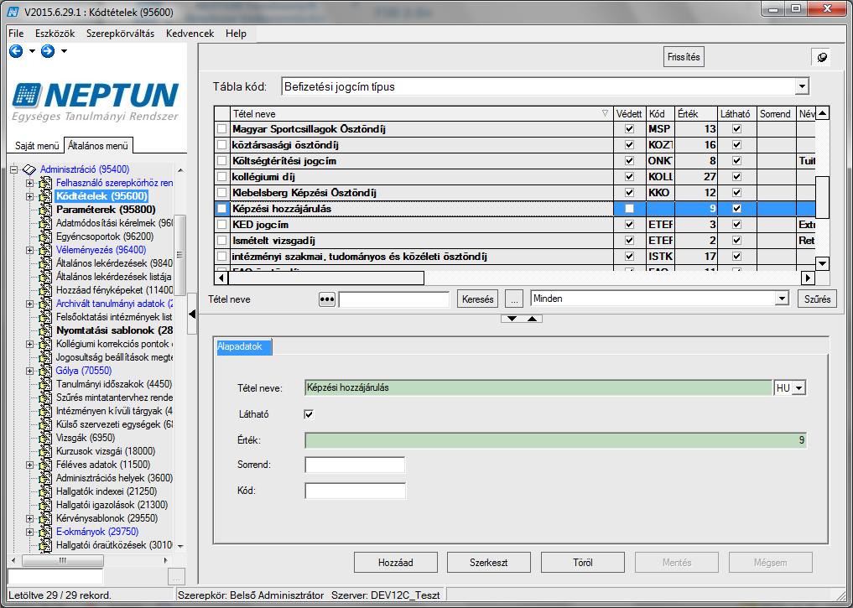Collapse the Administráció (95400) tree node
This screenshot has height=608, width=853.
[14, 169]
